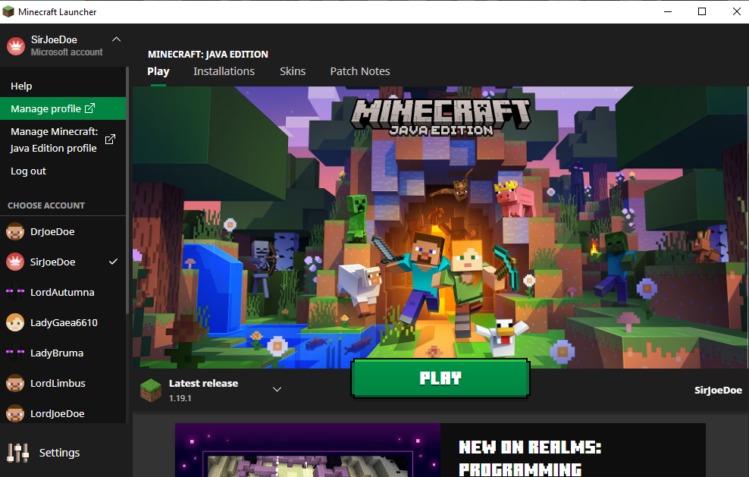The image size is (749, 477).
Task: Click SirJoeDoe username at bottom right
Action: coord(718,390)
